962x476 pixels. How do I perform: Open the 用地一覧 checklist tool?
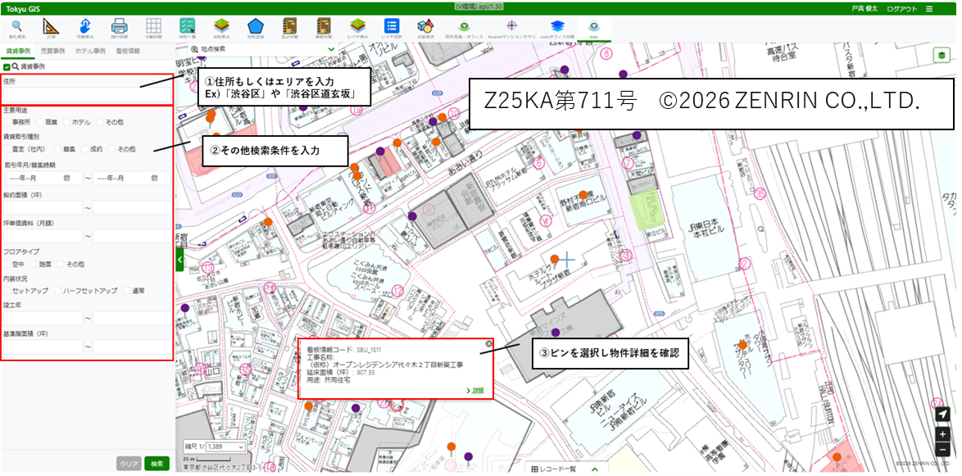[x=187, y=29]
